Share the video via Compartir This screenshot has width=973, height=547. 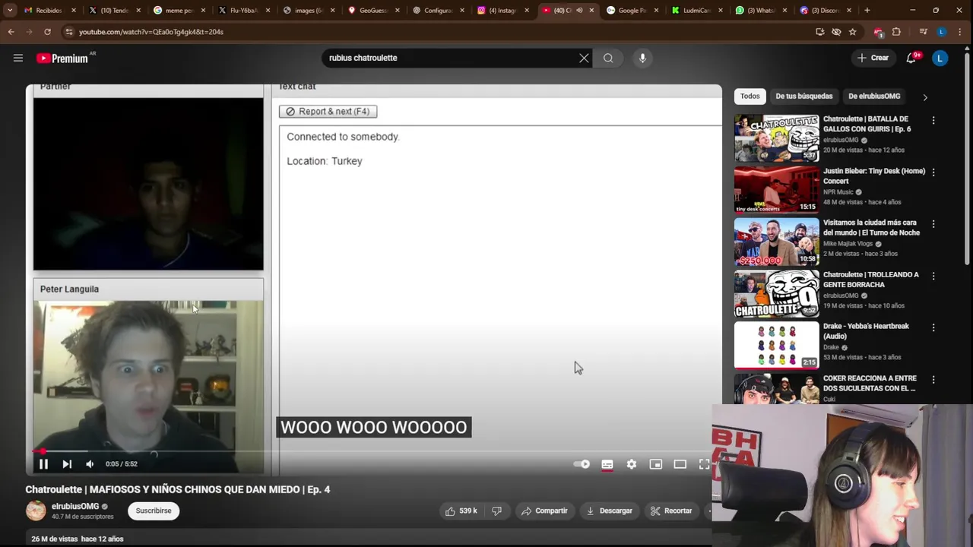pyautogui.click(x=544, y=511)
